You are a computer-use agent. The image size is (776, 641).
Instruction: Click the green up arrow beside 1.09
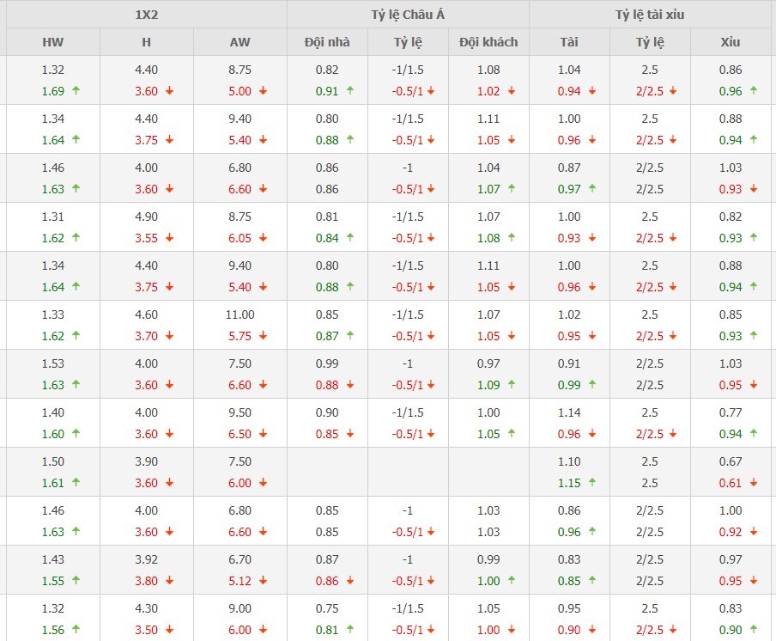511,384
